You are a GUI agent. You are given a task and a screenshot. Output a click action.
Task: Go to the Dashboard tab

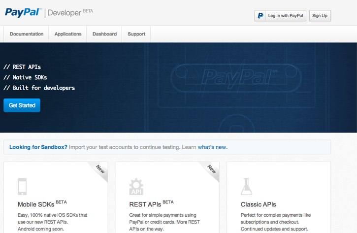click(x=104, y=34)
